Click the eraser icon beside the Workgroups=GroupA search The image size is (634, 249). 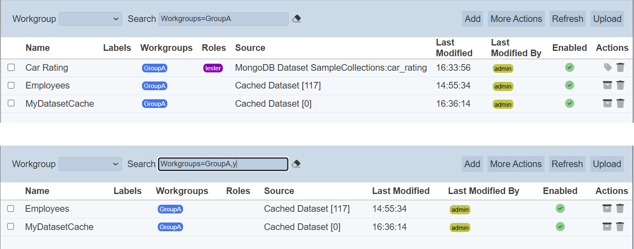click(296, 19)
